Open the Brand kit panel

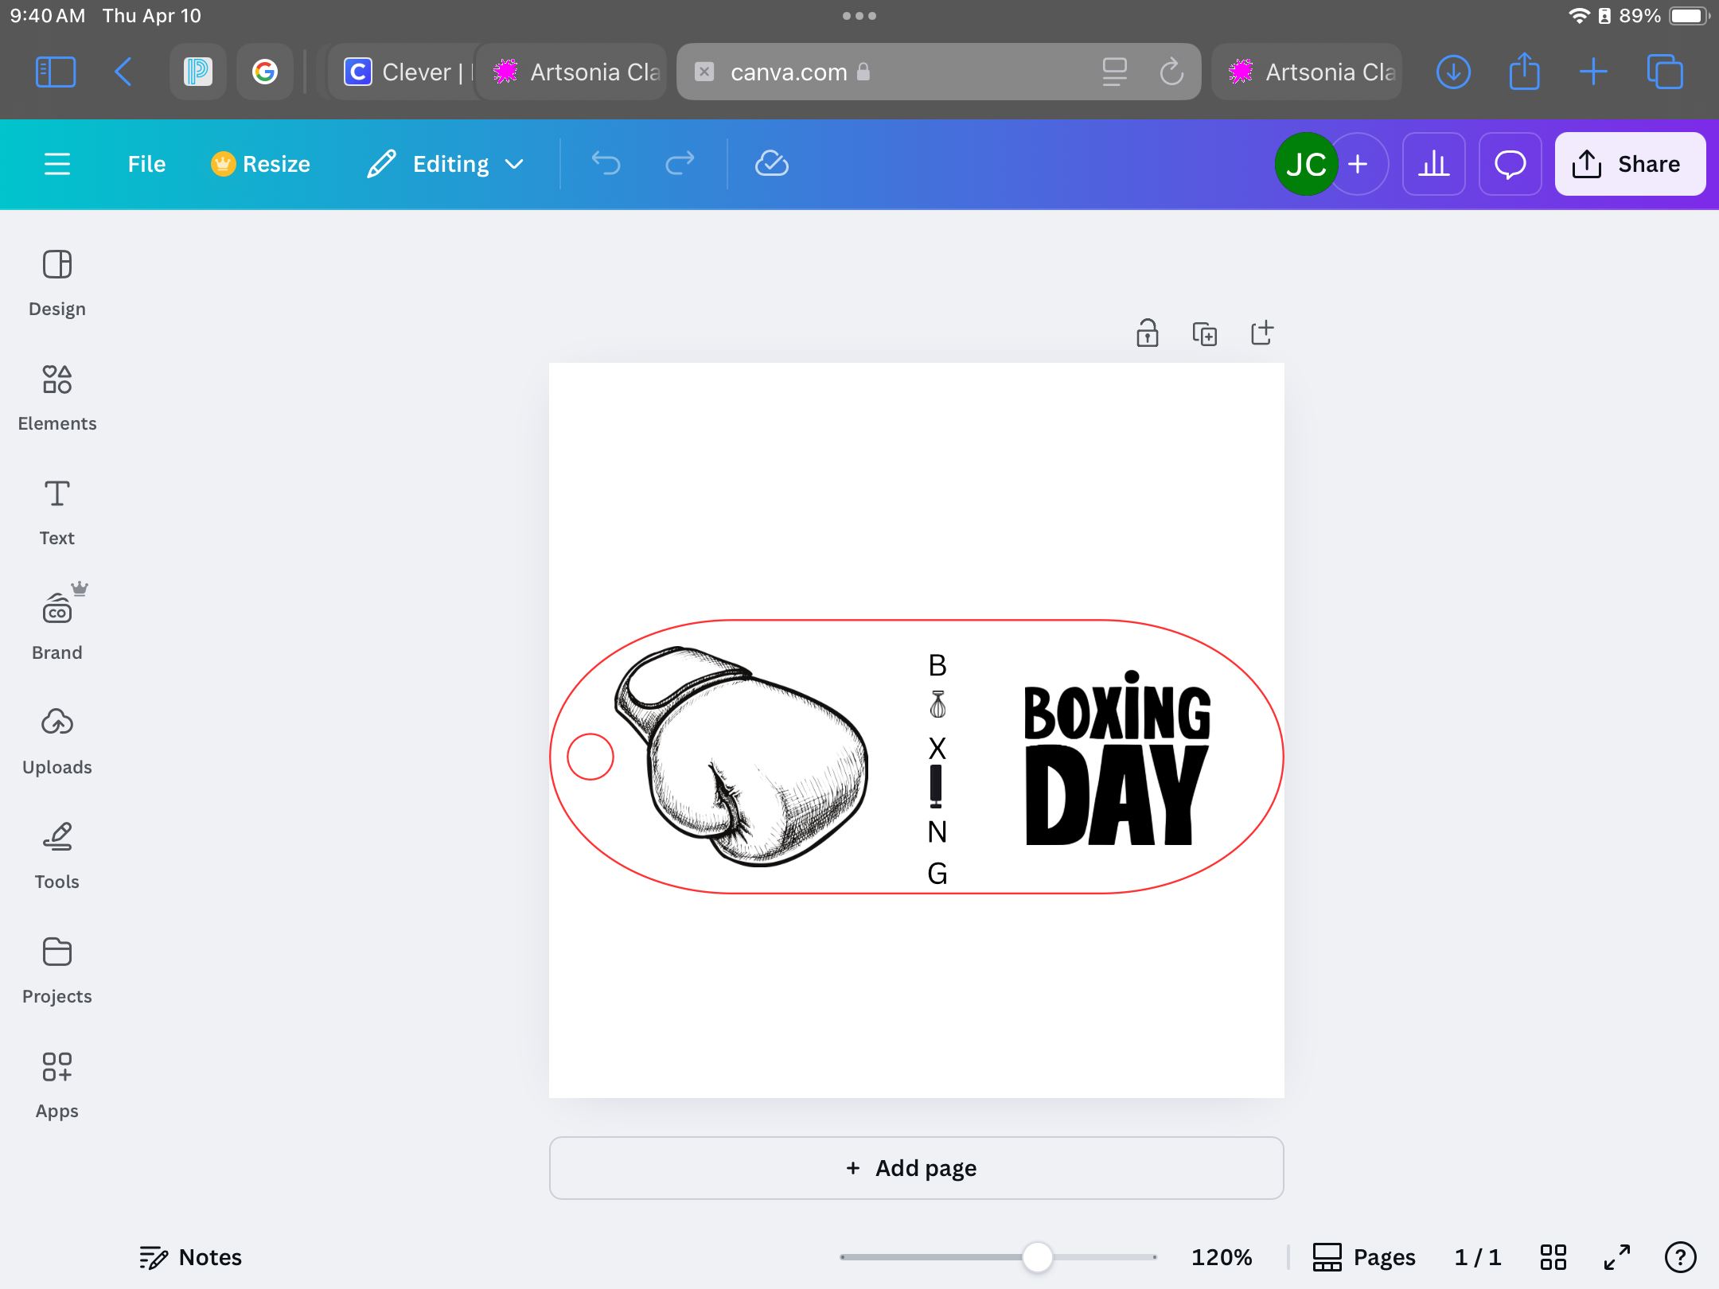tap(57, 625)
